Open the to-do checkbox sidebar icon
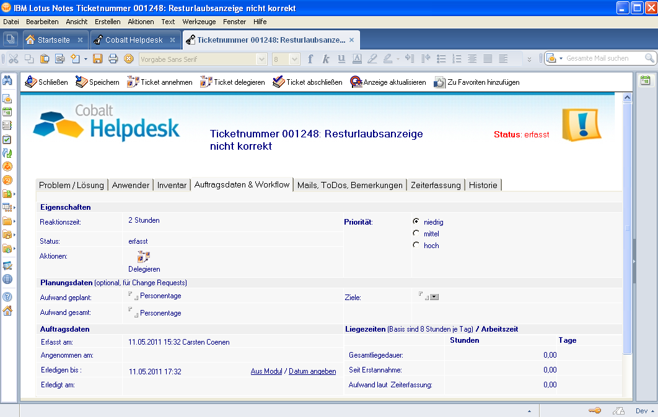The height and width of the screenshot is (417, 658). pos(7,140)
